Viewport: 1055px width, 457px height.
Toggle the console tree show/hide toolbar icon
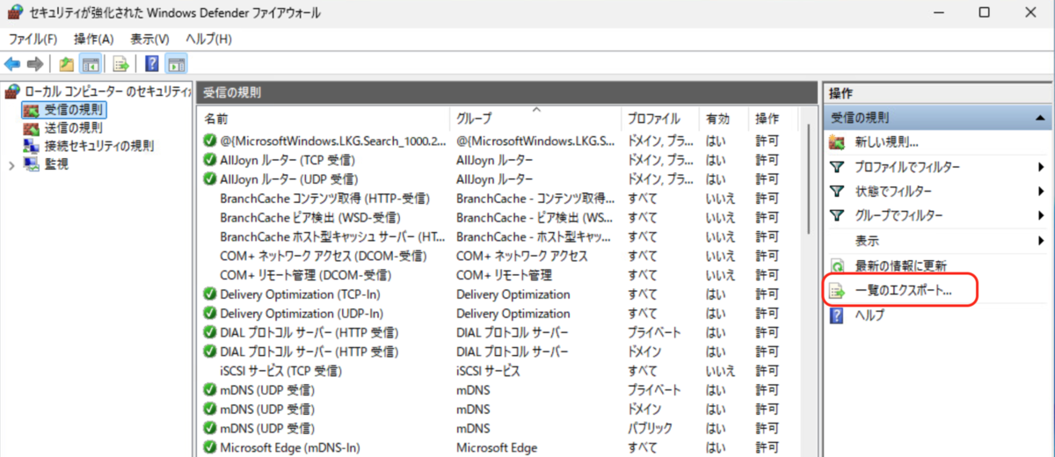coord(90,64)
